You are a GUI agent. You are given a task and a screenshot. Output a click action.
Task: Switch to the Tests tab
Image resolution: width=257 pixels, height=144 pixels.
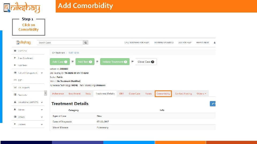(88, 94)
